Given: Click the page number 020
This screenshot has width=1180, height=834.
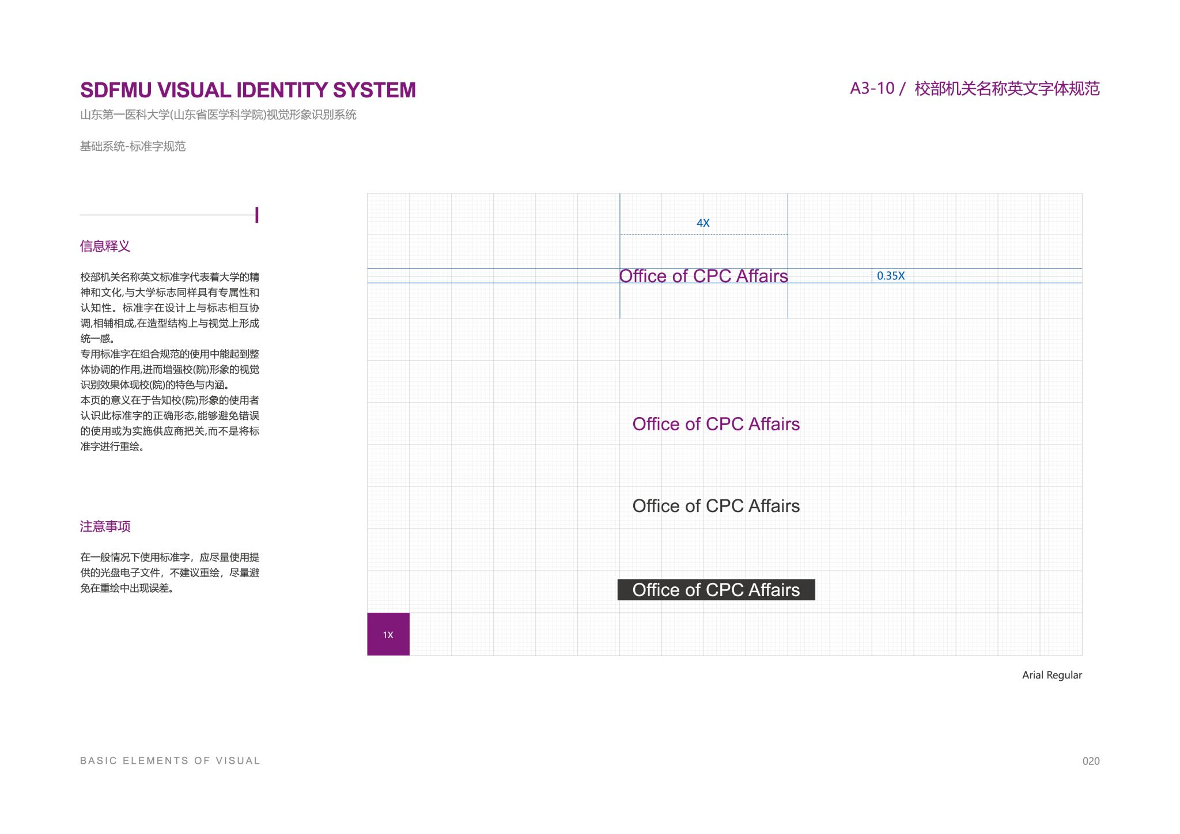Looking at the screenshot, I should coord(1091,761).
